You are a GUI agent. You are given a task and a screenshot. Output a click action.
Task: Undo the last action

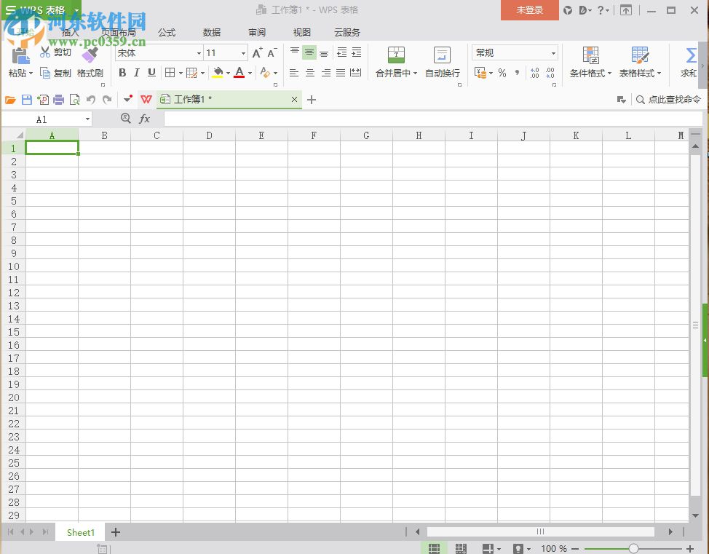91,100
